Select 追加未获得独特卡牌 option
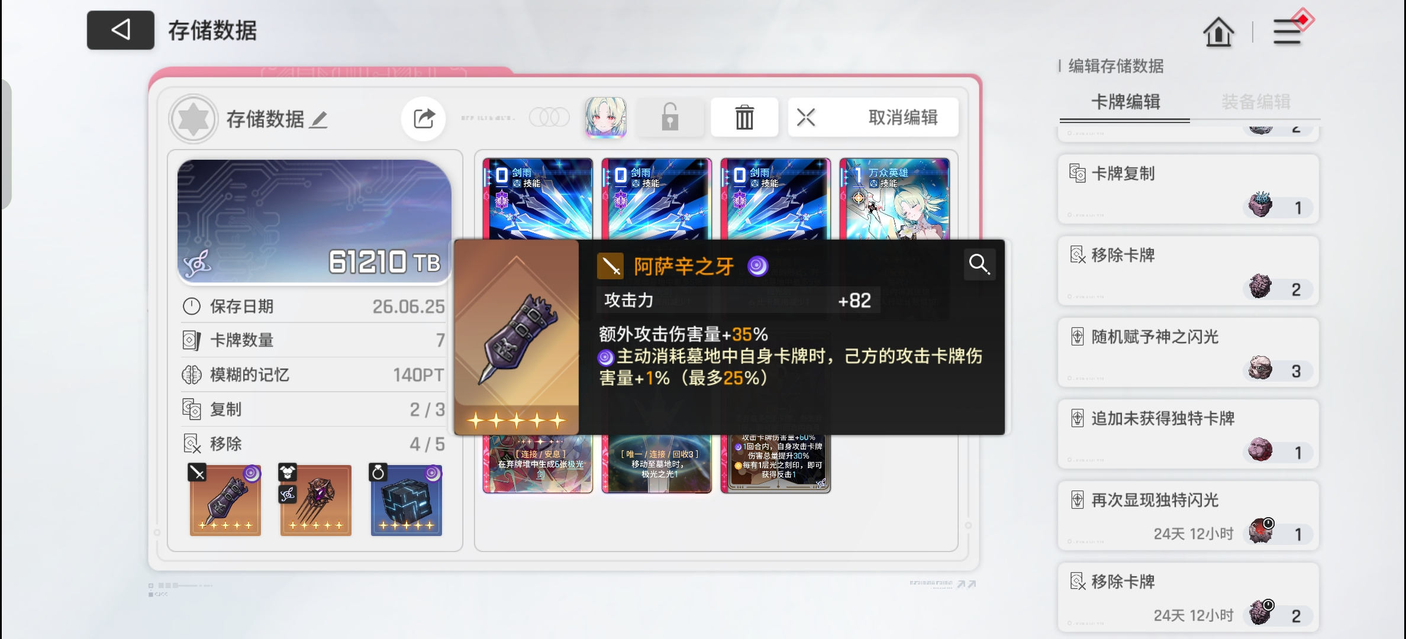This screenshot has height=639, width=1406. coord(1188,434)
